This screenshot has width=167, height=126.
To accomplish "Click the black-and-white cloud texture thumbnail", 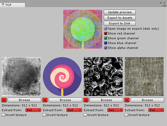I will (x=103, y=76).
